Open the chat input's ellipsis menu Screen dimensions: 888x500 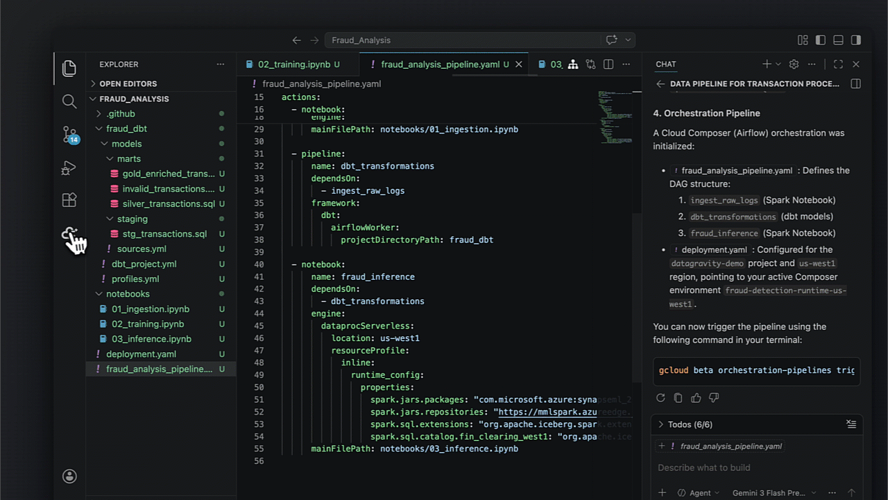[832, 492]
